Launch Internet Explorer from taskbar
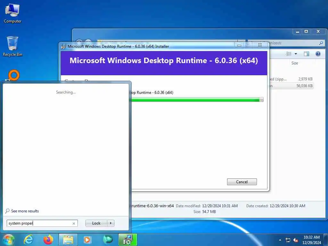 pos(28,240)
